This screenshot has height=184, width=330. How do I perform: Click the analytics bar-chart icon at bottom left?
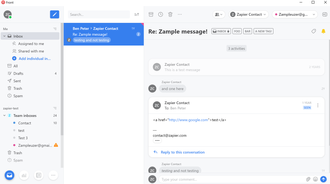pyautogui.click(x=24, y=175)
